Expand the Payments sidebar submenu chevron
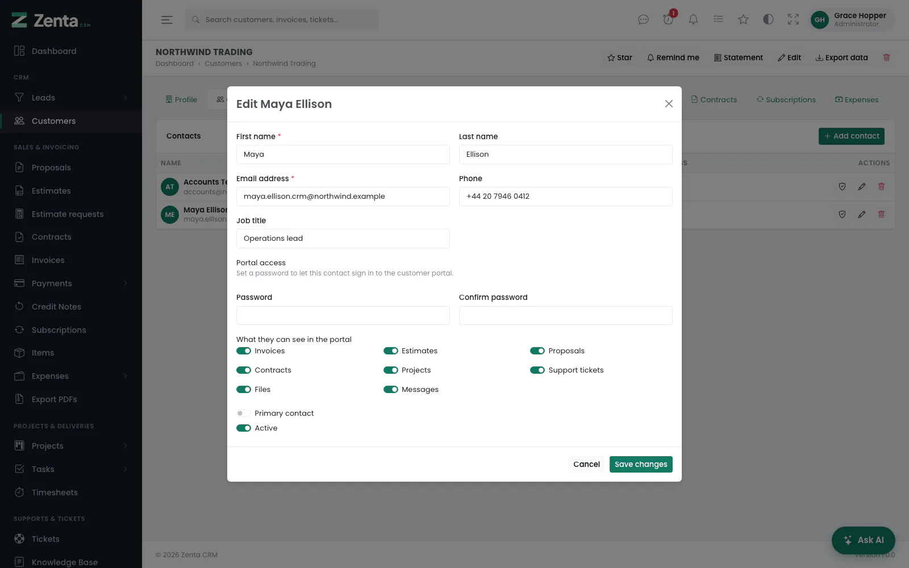 click(126, 283)
